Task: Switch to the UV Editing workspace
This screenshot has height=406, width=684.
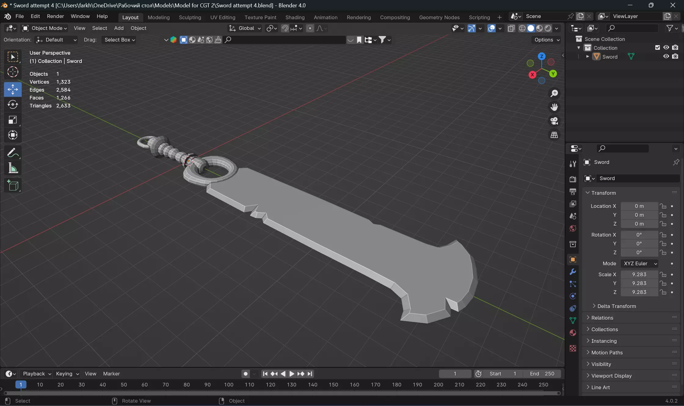Action: (x=223, y=17)
